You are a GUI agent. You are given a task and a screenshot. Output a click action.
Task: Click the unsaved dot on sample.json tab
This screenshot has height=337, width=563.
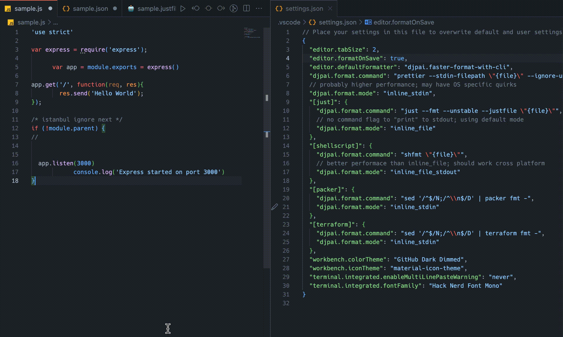(115, 8)
